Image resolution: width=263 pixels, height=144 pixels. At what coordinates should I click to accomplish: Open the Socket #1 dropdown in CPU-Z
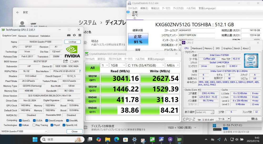pyautogui.click(x=204, y=112)
